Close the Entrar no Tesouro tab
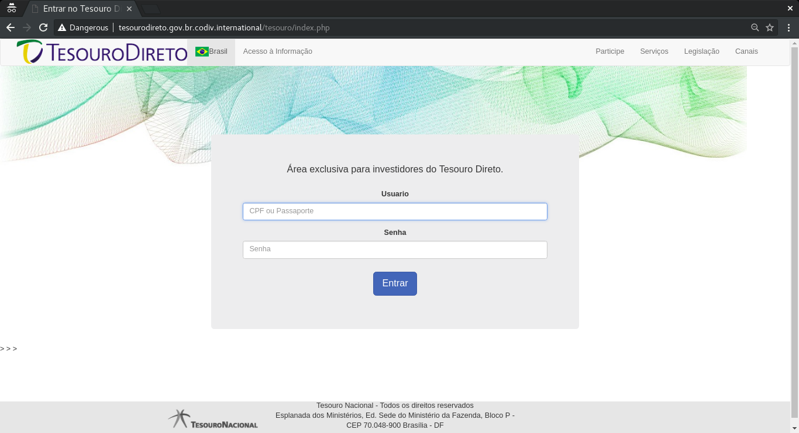799x433 pixels. [x=129, y=9]
